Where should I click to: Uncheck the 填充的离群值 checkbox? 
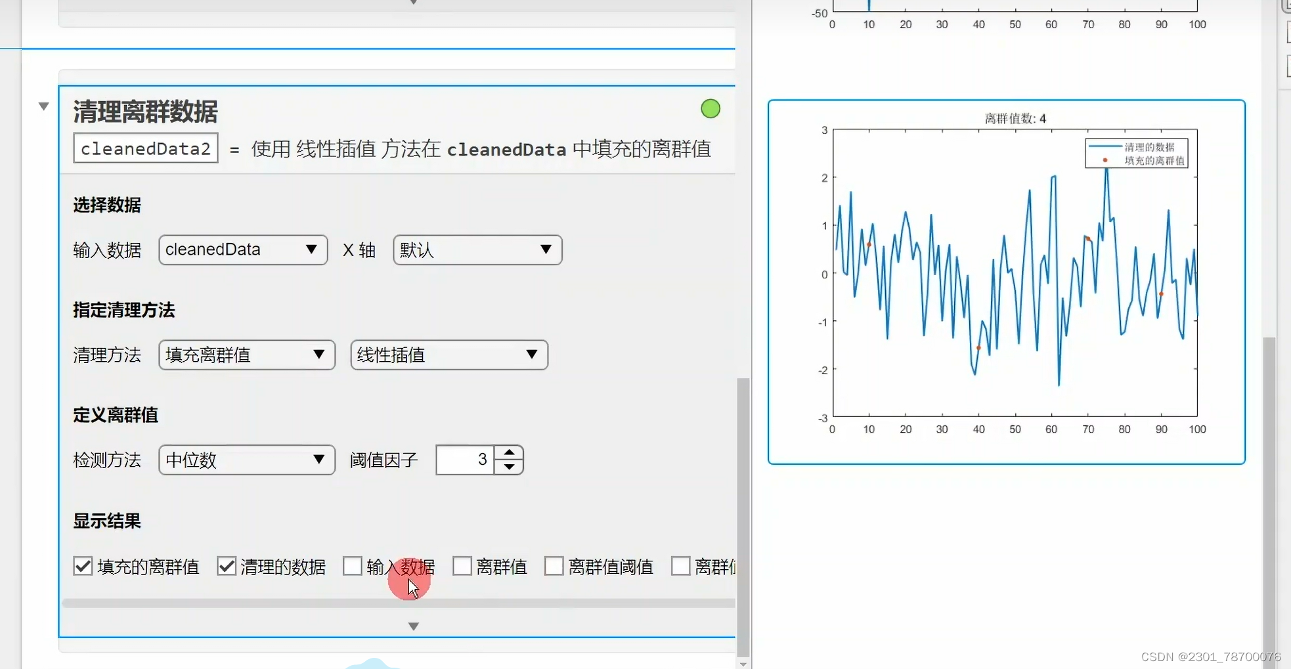pyautogui.click(x=83, y=566)
